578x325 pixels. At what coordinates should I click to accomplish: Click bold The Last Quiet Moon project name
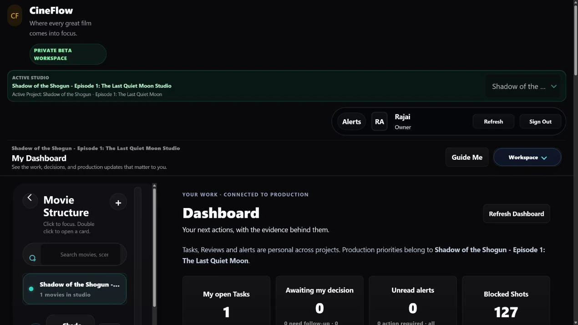364,255
